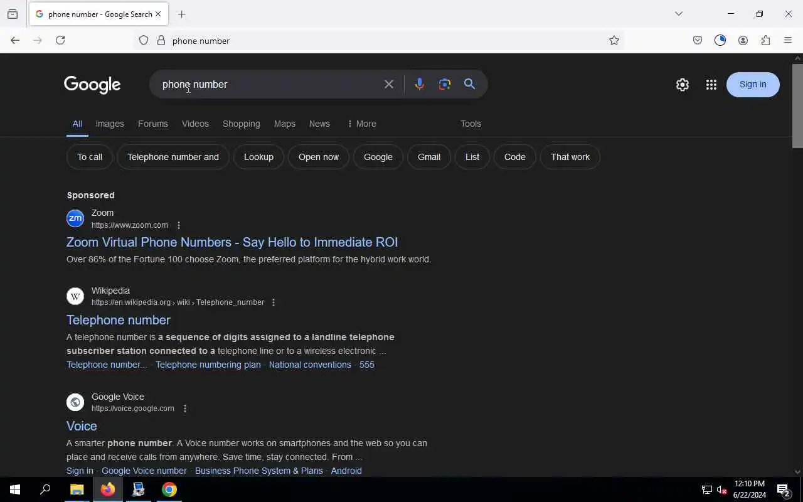The image size is (803, 502).
Task: Switch to the Images tab
Action: click(x=110, y=124)
